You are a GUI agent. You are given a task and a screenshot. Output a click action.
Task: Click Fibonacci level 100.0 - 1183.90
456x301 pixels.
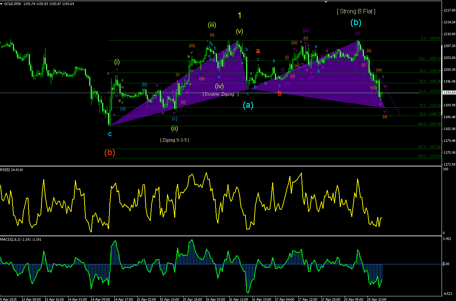tap(429, 124)
